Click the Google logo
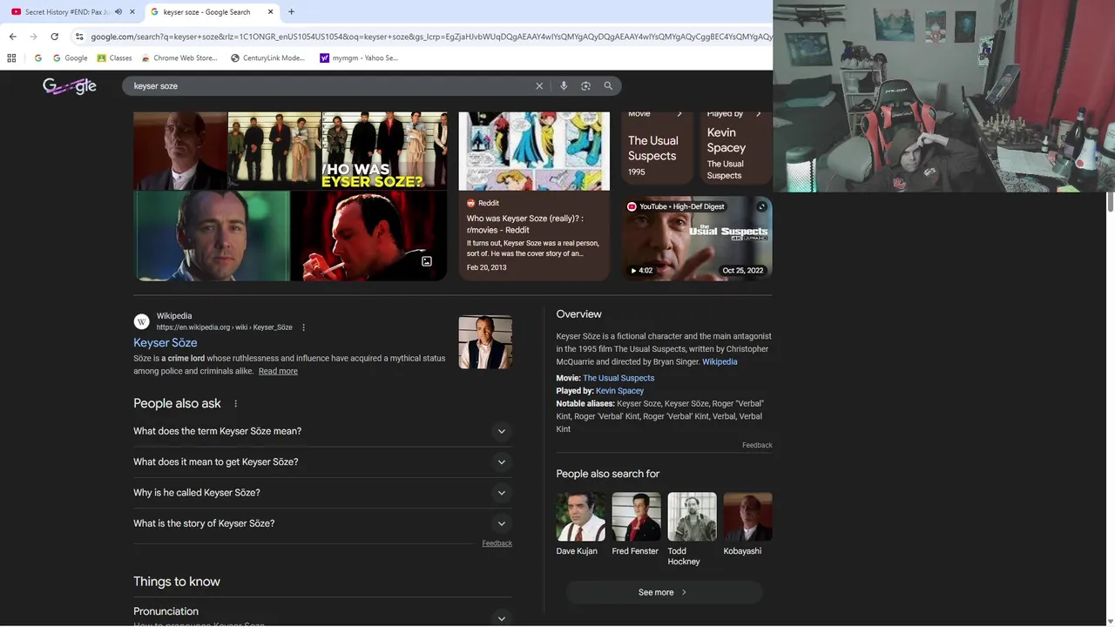This screenshot has height=627, width=1115. click(70, 86)
